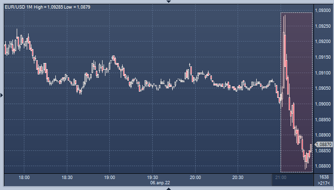Click the downward arrow at the chart top edge

click(x=169, y=1)
